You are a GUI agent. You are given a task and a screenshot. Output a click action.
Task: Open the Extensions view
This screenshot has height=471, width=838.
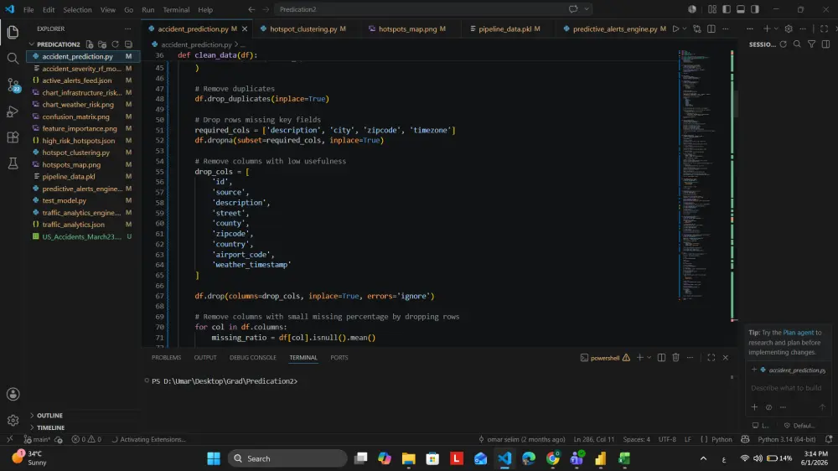coord(13,137)
